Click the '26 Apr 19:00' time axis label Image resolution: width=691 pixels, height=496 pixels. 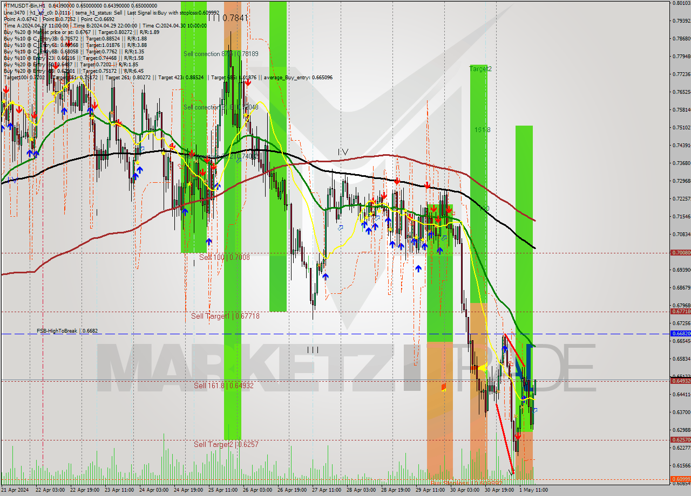pos(292,491)
